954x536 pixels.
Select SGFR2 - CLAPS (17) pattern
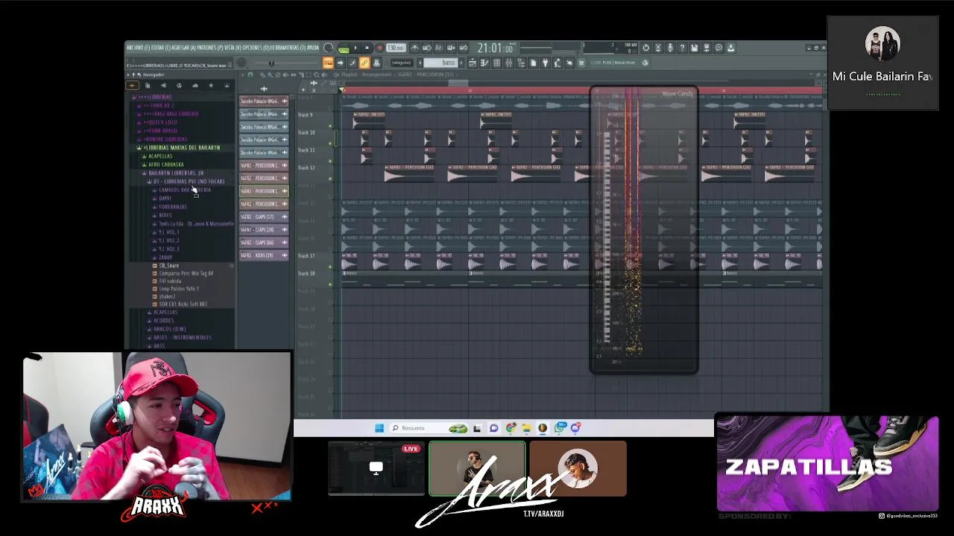[x=264, y=217]
